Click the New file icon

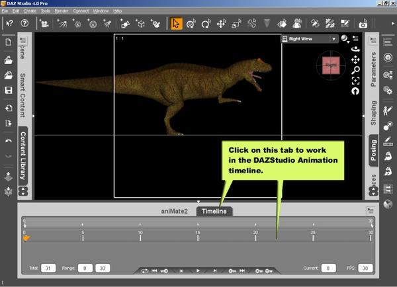coord(9,42)
